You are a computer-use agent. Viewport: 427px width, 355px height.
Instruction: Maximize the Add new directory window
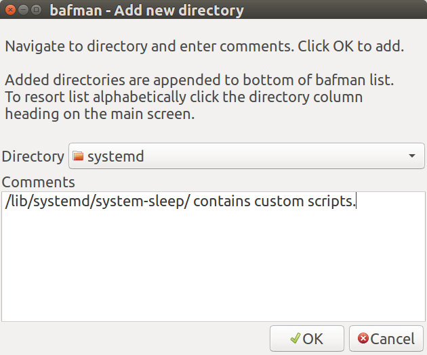[36, 10]
